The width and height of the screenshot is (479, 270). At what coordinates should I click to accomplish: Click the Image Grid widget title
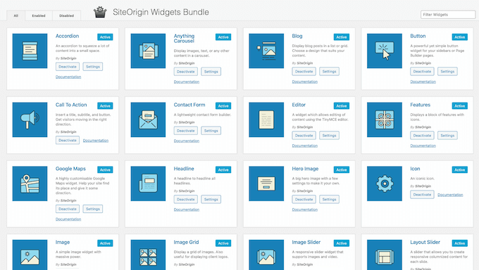pos(187,243)
